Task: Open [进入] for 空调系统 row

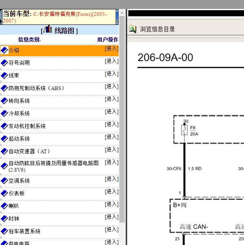Action: (112, 179)
